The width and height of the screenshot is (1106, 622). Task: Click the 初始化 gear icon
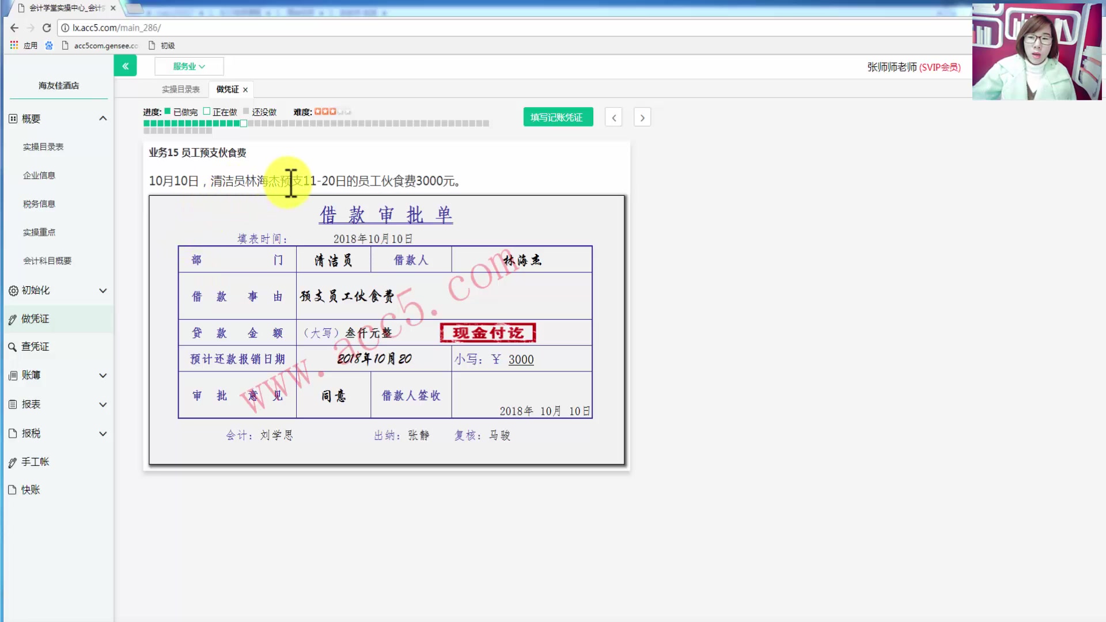click(13, 291)
